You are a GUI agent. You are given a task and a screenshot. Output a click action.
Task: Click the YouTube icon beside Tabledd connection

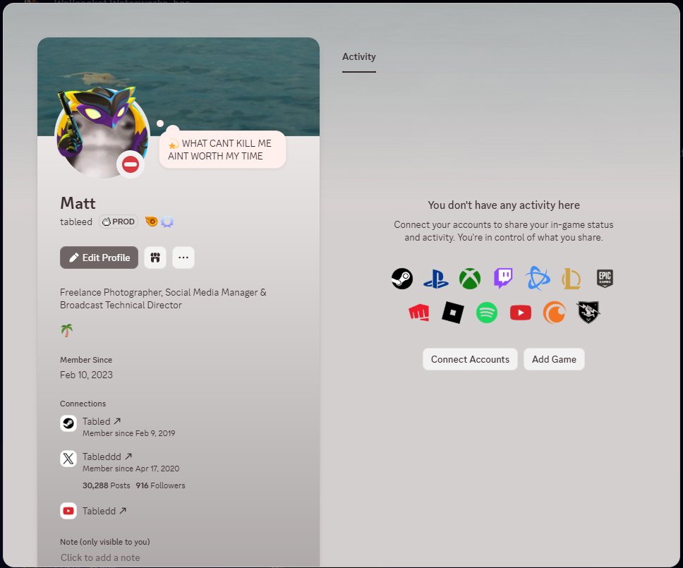point(68,511)
